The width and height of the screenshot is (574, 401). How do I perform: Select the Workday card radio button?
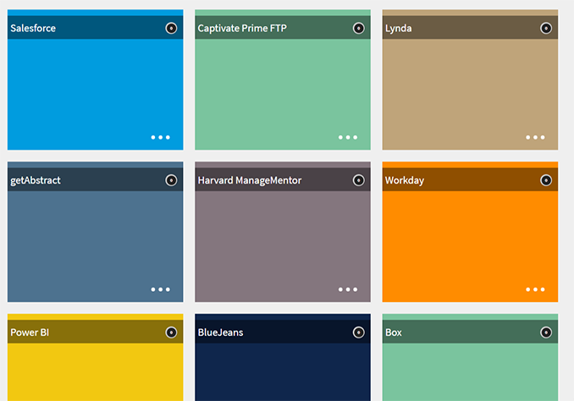(x=546, y=180)
